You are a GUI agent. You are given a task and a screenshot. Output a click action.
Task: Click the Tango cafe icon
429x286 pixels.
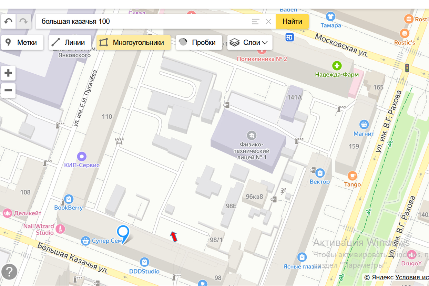pos(352,176)
